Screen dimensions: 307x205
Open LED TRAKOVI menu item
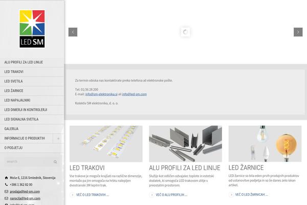point(32,72)
